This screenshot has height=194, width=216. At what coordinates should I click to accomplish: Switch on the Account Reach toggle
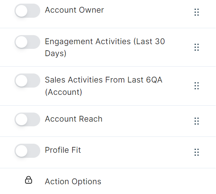[x=28, y=119]
